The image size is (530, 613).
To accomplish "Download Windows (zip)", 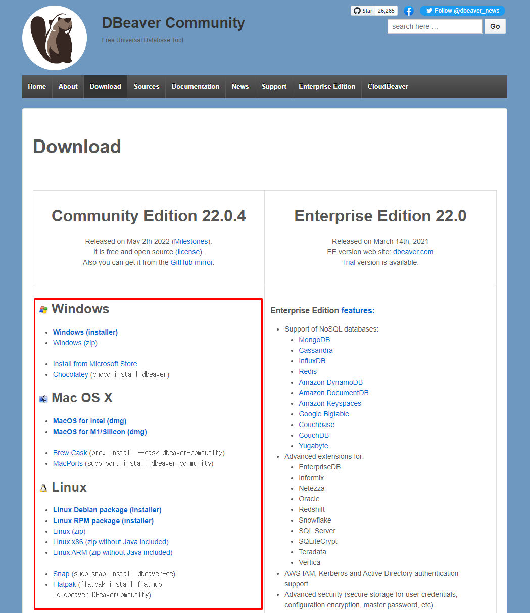I will 75,343.
